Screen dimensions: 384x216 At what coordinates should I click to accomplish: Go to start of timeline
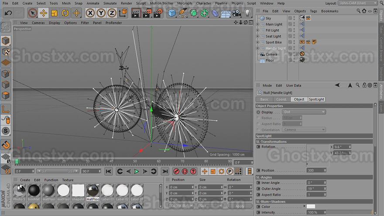coord(109,171)
